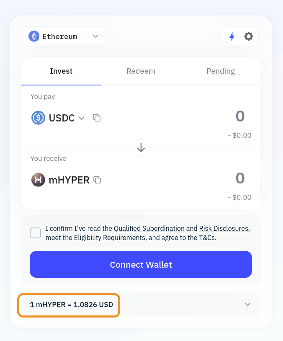Copy the USDC token address
The image size is (283, 341).
coord(97,118)
